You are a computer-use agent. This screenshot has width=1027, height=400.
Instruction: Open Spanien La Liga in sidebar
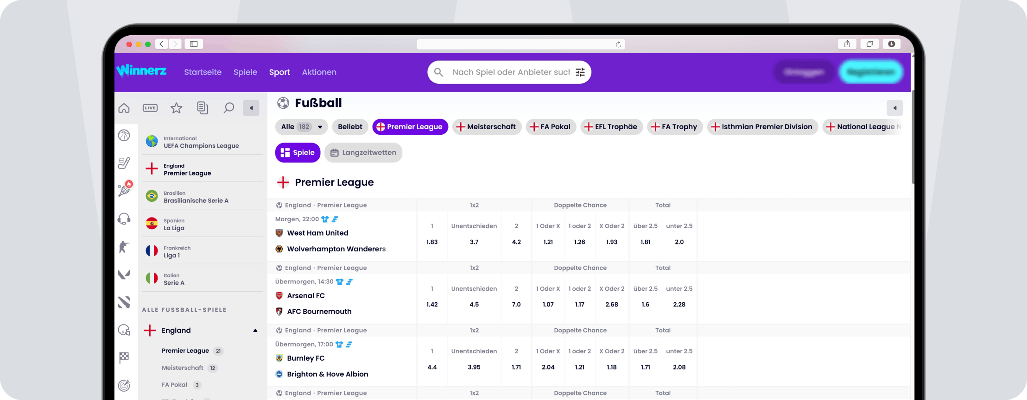pyautogui.click(x=202, y=224)
